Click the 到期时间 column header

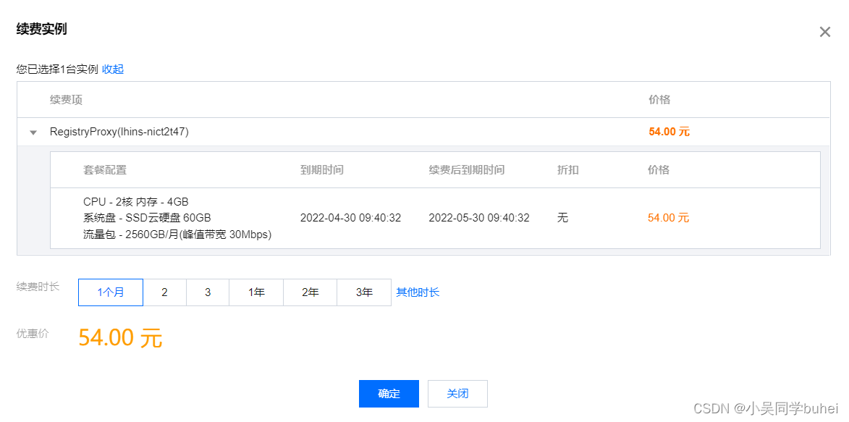coord(321,170)
